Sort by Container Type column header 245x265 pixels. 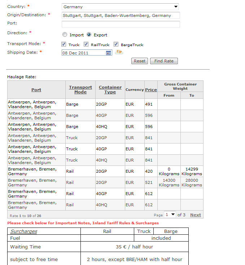point(110,89)
